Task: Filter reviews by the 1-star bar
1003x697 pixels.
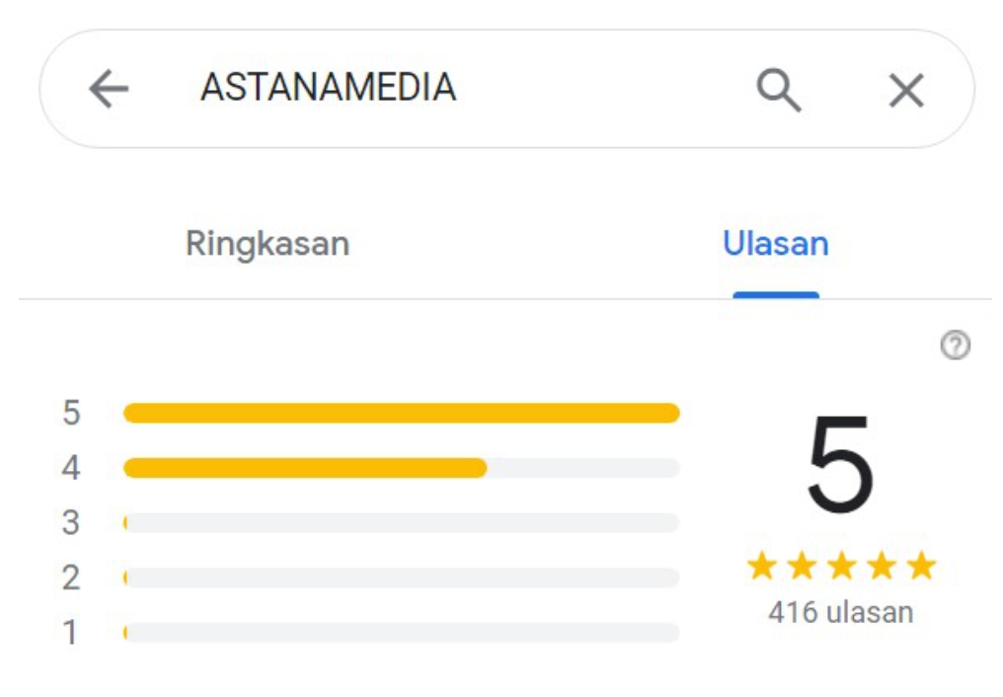Action: point(402,633)
